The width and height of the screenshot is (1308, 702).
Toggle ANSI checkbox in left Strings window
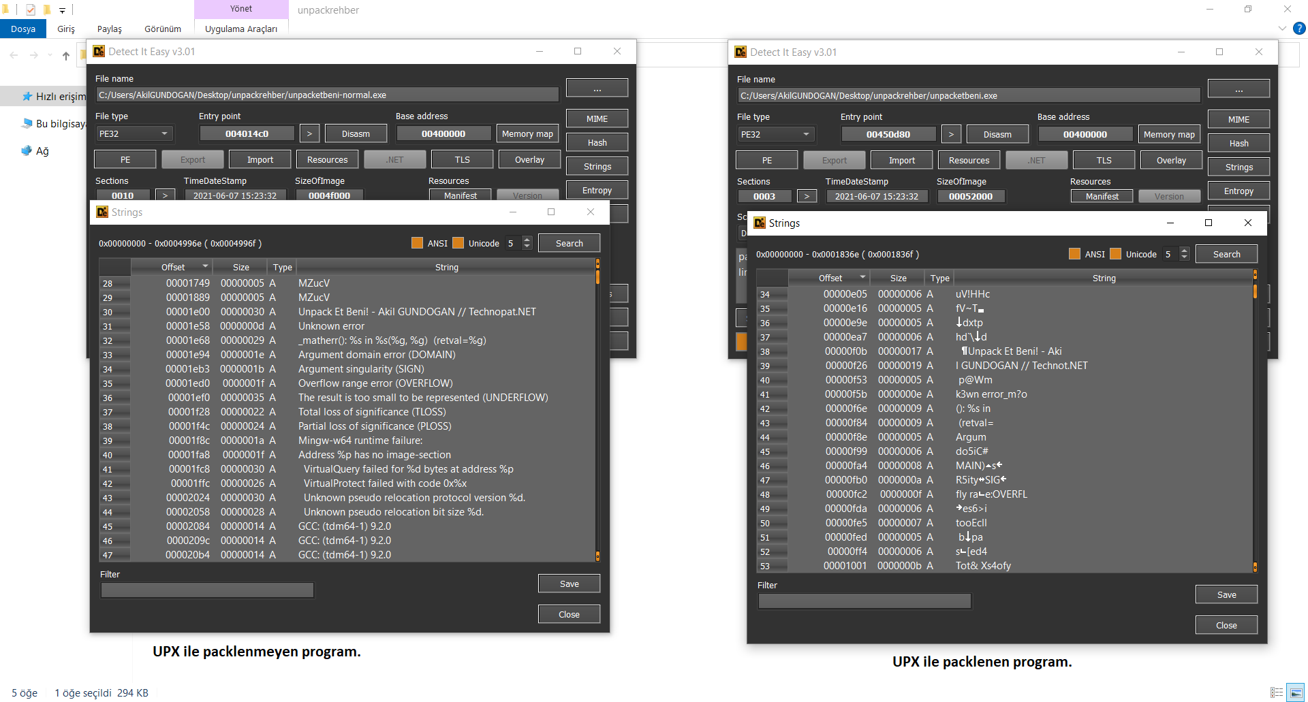click(418, 243)
